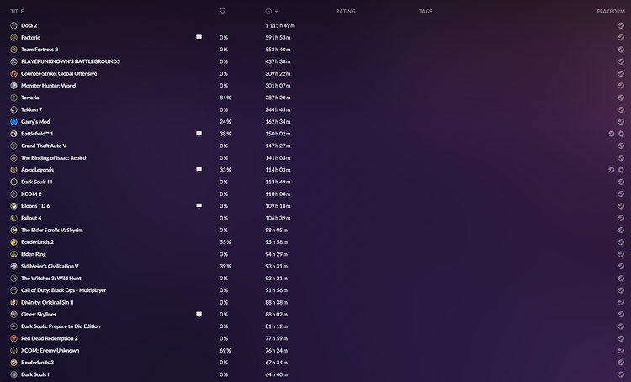
Task: Click the Counter-Strike: Global Offensive icon
Action: (13, 74)
